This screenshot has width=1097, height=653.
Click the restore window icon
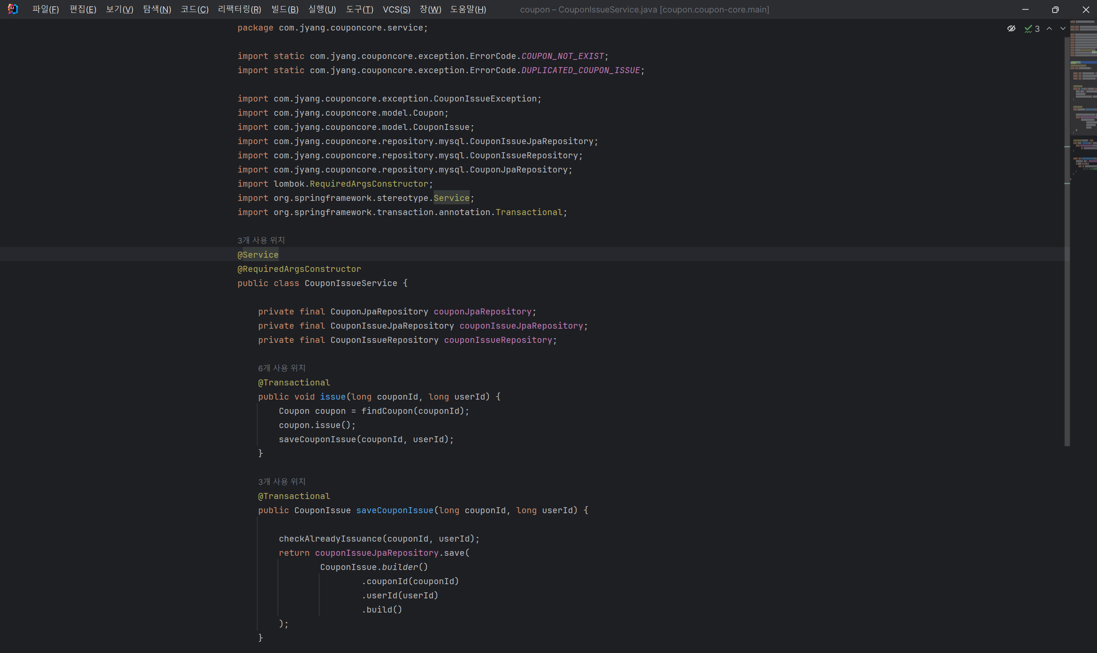pyautogui.click(x=1055, y=9)
